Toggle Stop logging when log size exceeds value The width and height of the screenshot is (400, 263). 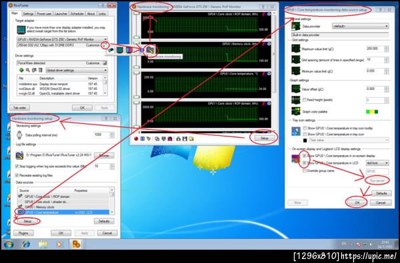pyautogui.click(x=17, y=166)
